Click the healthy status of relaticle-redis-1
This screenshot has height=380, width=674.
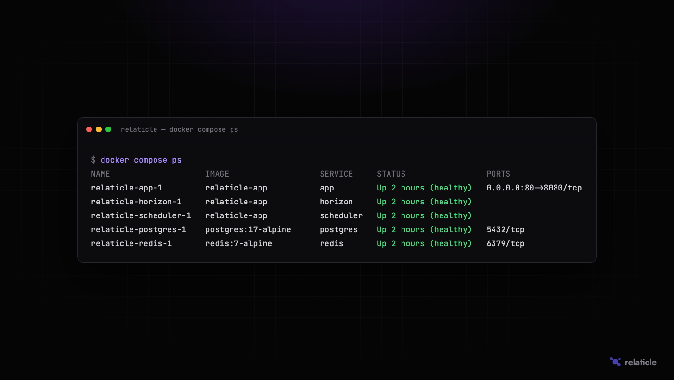(x=425, y=243)
